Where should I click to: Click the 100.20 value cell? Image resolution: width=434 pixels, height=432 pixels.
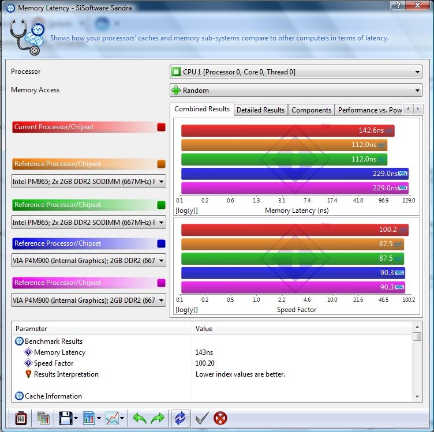pos(205,363)
